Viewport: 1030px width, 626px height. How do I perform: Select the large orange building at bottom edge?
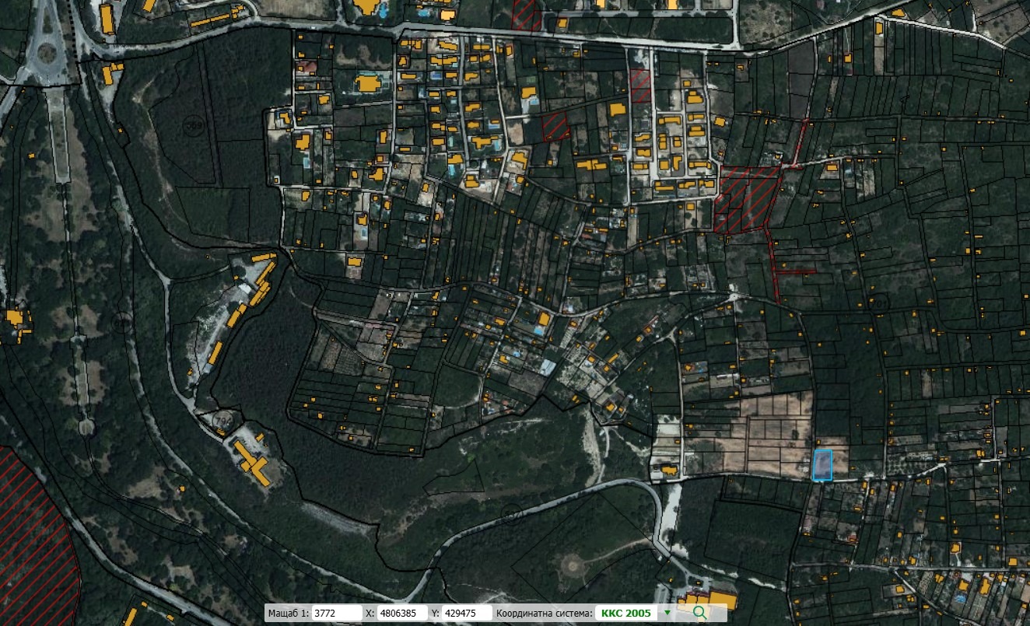click(x=720, y=600)
